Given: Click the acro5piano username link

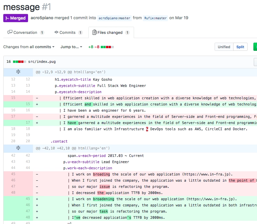Looking at the screenshot, I should point(42,18).
